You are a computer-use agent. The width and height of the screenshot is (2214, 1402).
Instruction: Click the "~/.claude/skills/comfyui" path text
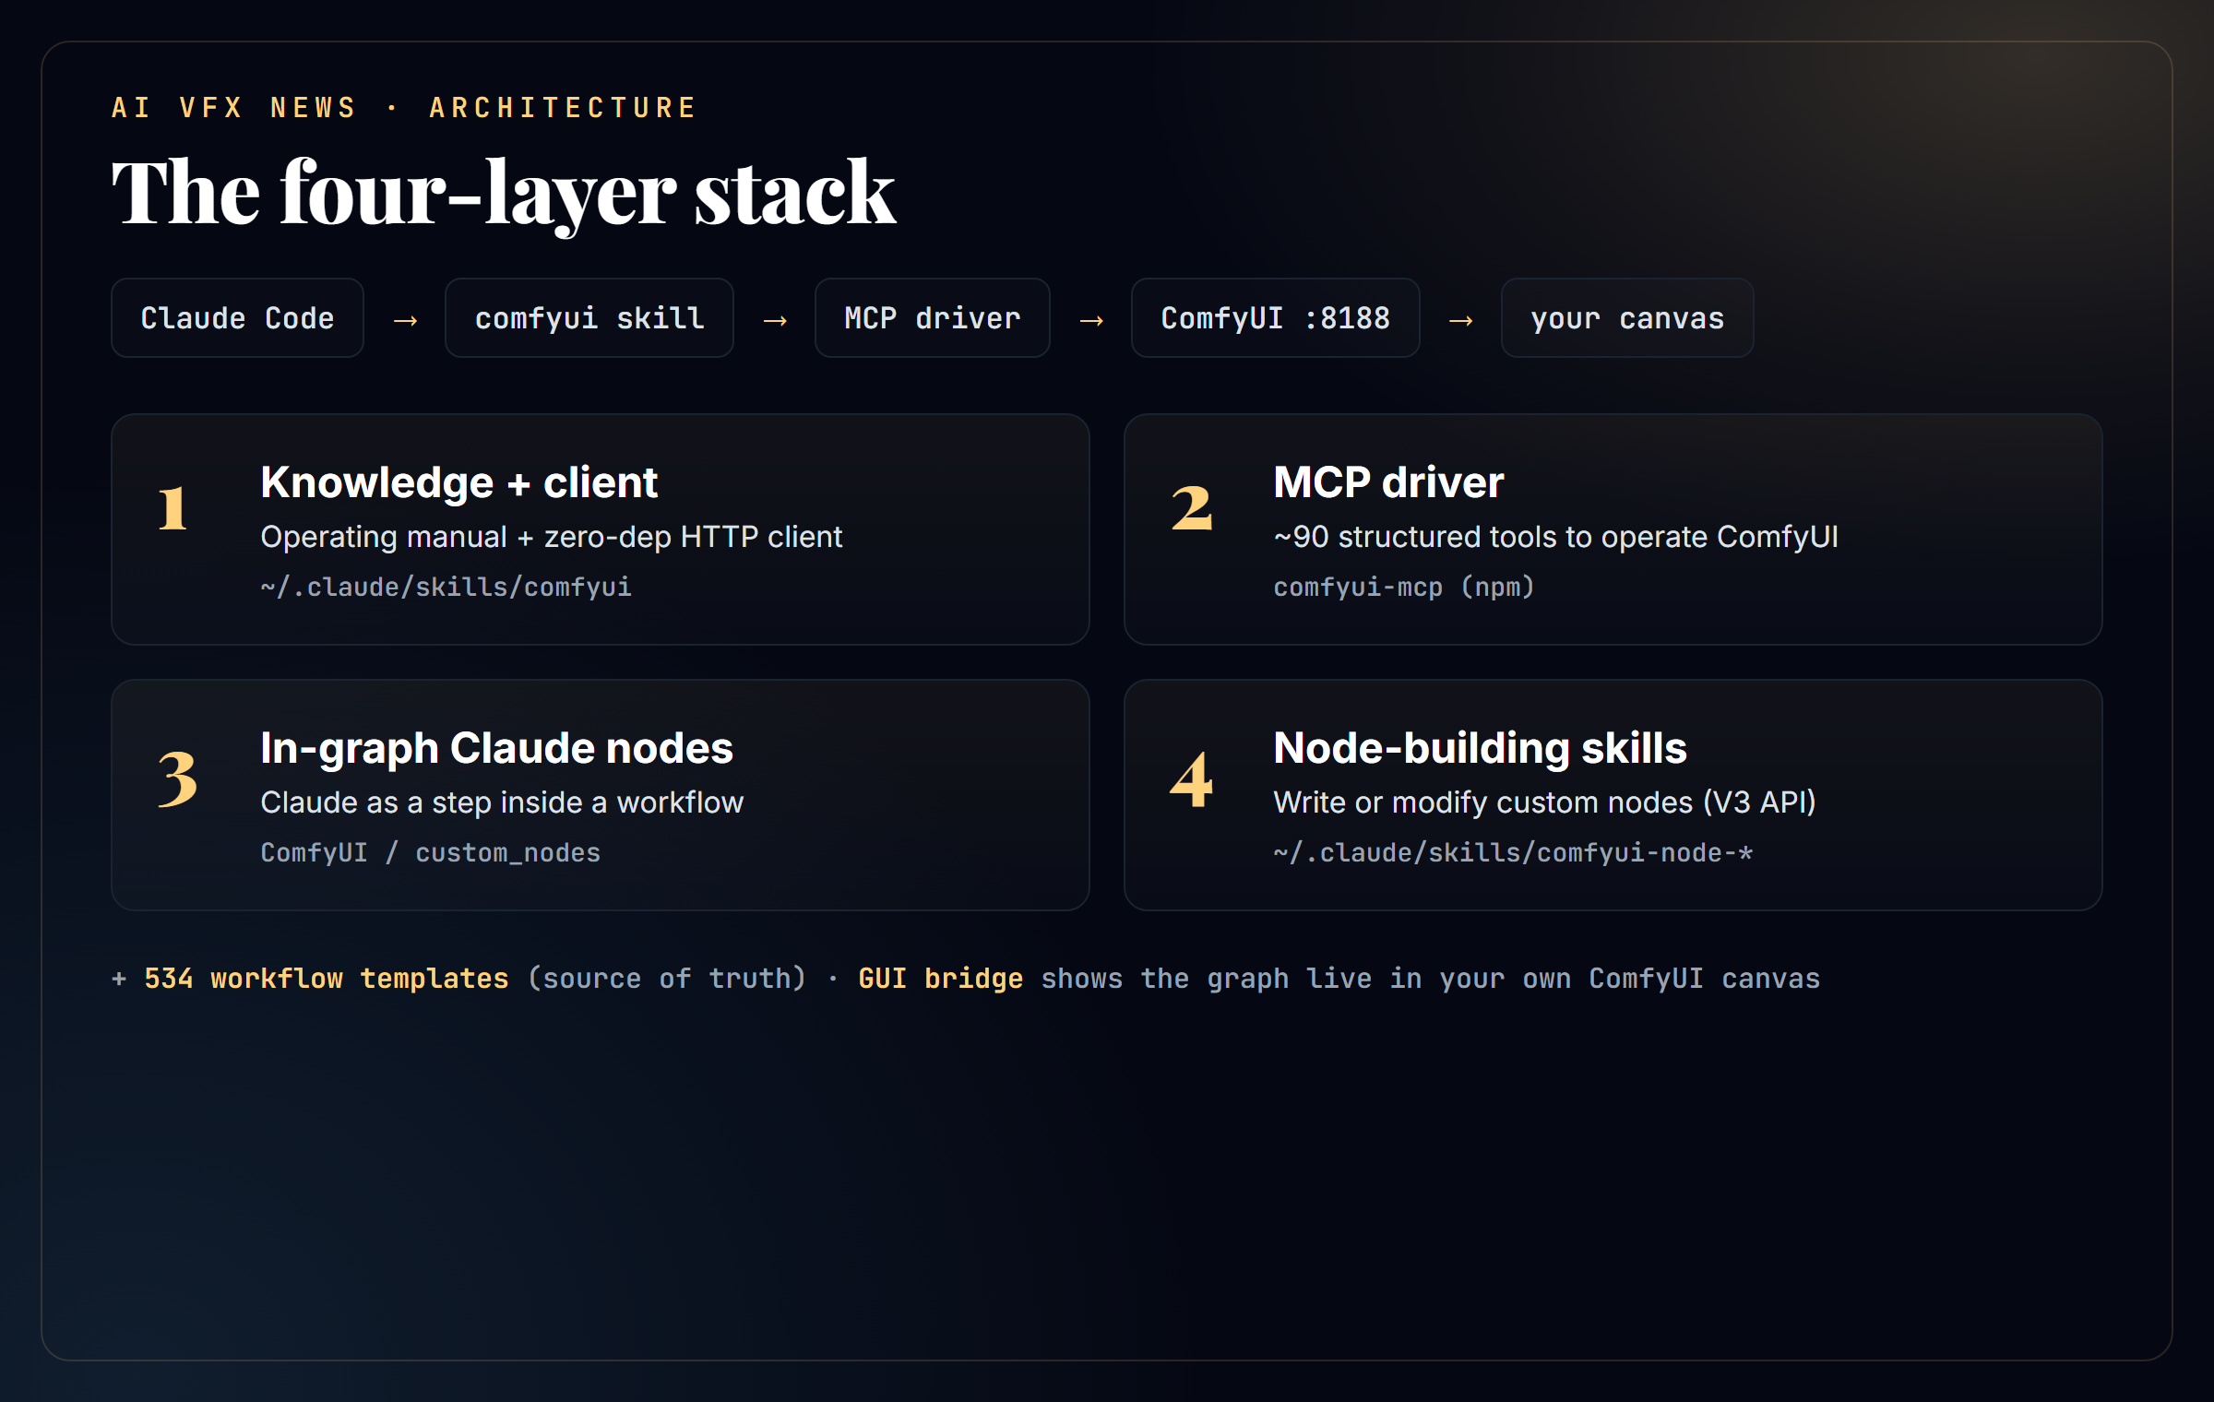[x=446, y=587]
